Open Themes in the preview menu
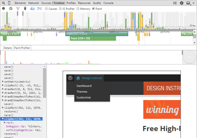This screenshot has width=197, height=138. tap(82, 92)
